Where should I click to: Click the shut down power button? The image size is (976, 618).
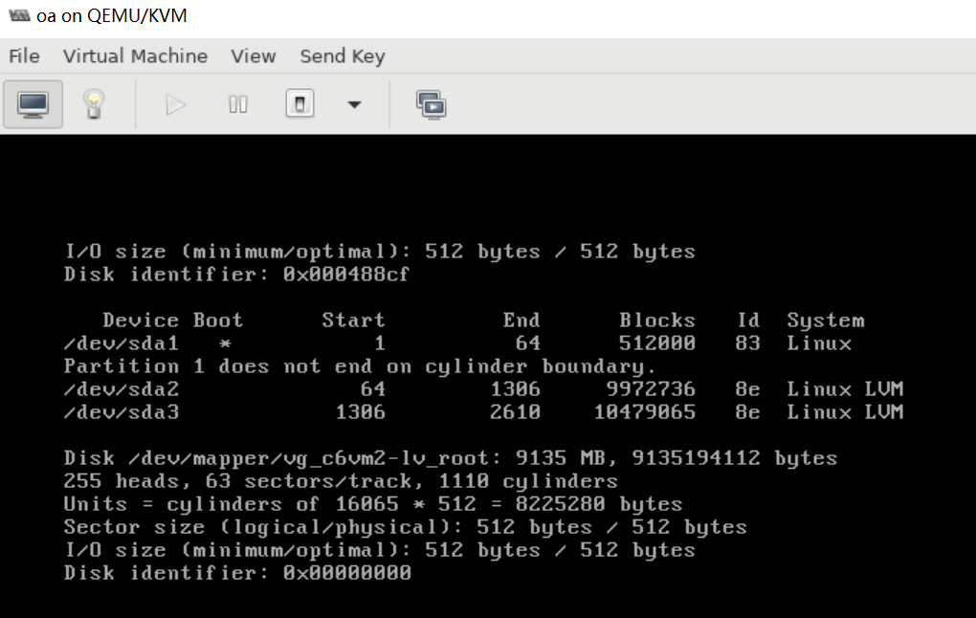pyautogui.click(x=299, y=103)
